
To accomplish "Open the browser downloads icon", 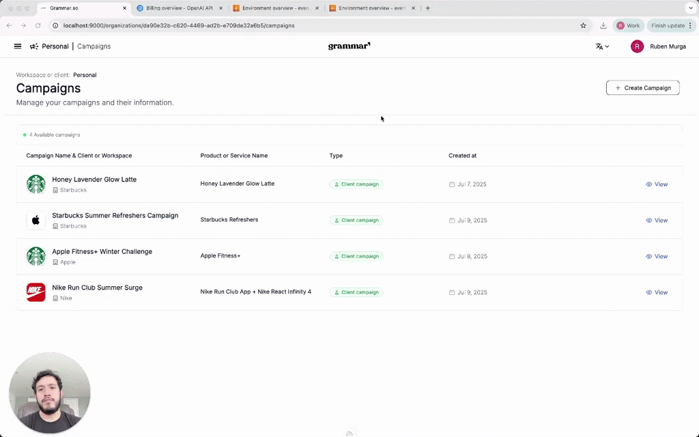I will pos(603,25).
